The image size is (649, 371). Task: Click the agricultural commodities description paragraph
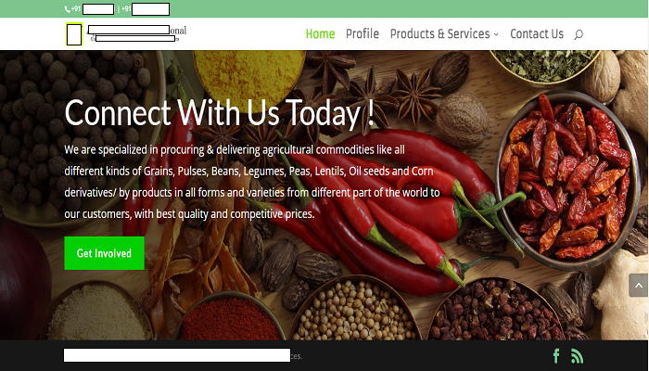pyautogui.click(x=251, y=182)
